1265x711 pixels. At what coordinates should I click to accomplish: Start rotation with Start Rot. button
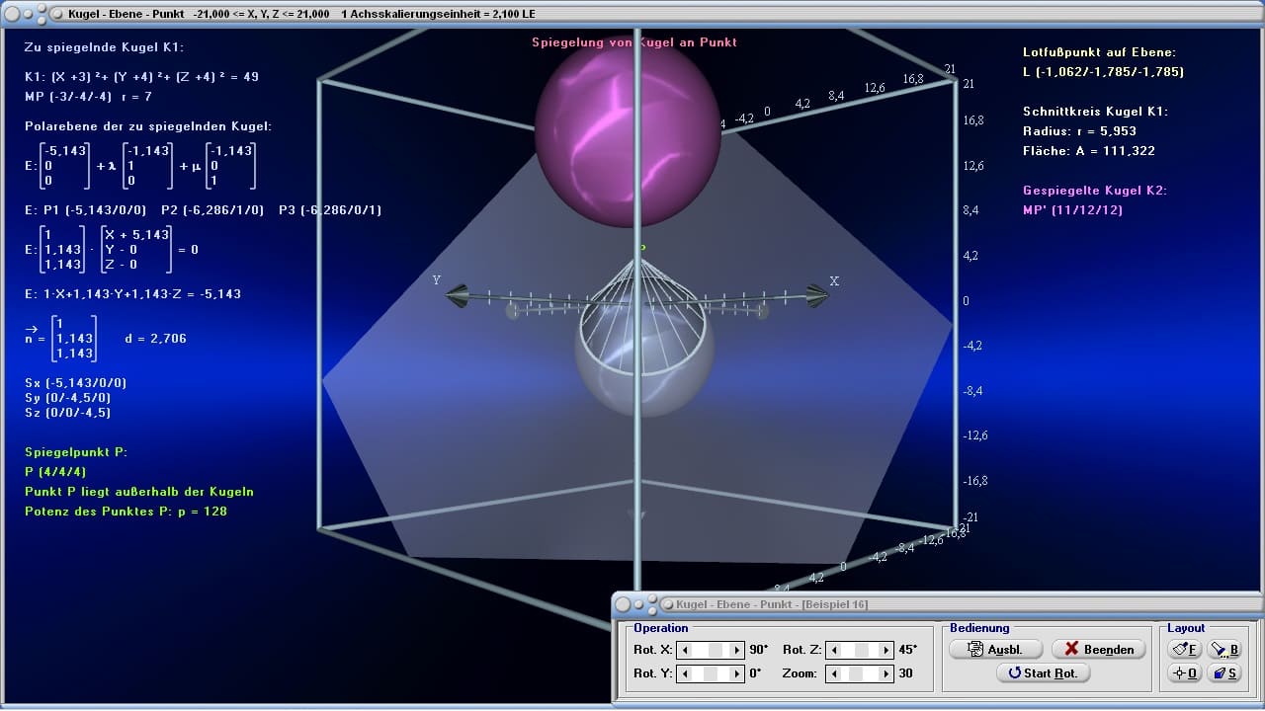(x=1043, y=673)
